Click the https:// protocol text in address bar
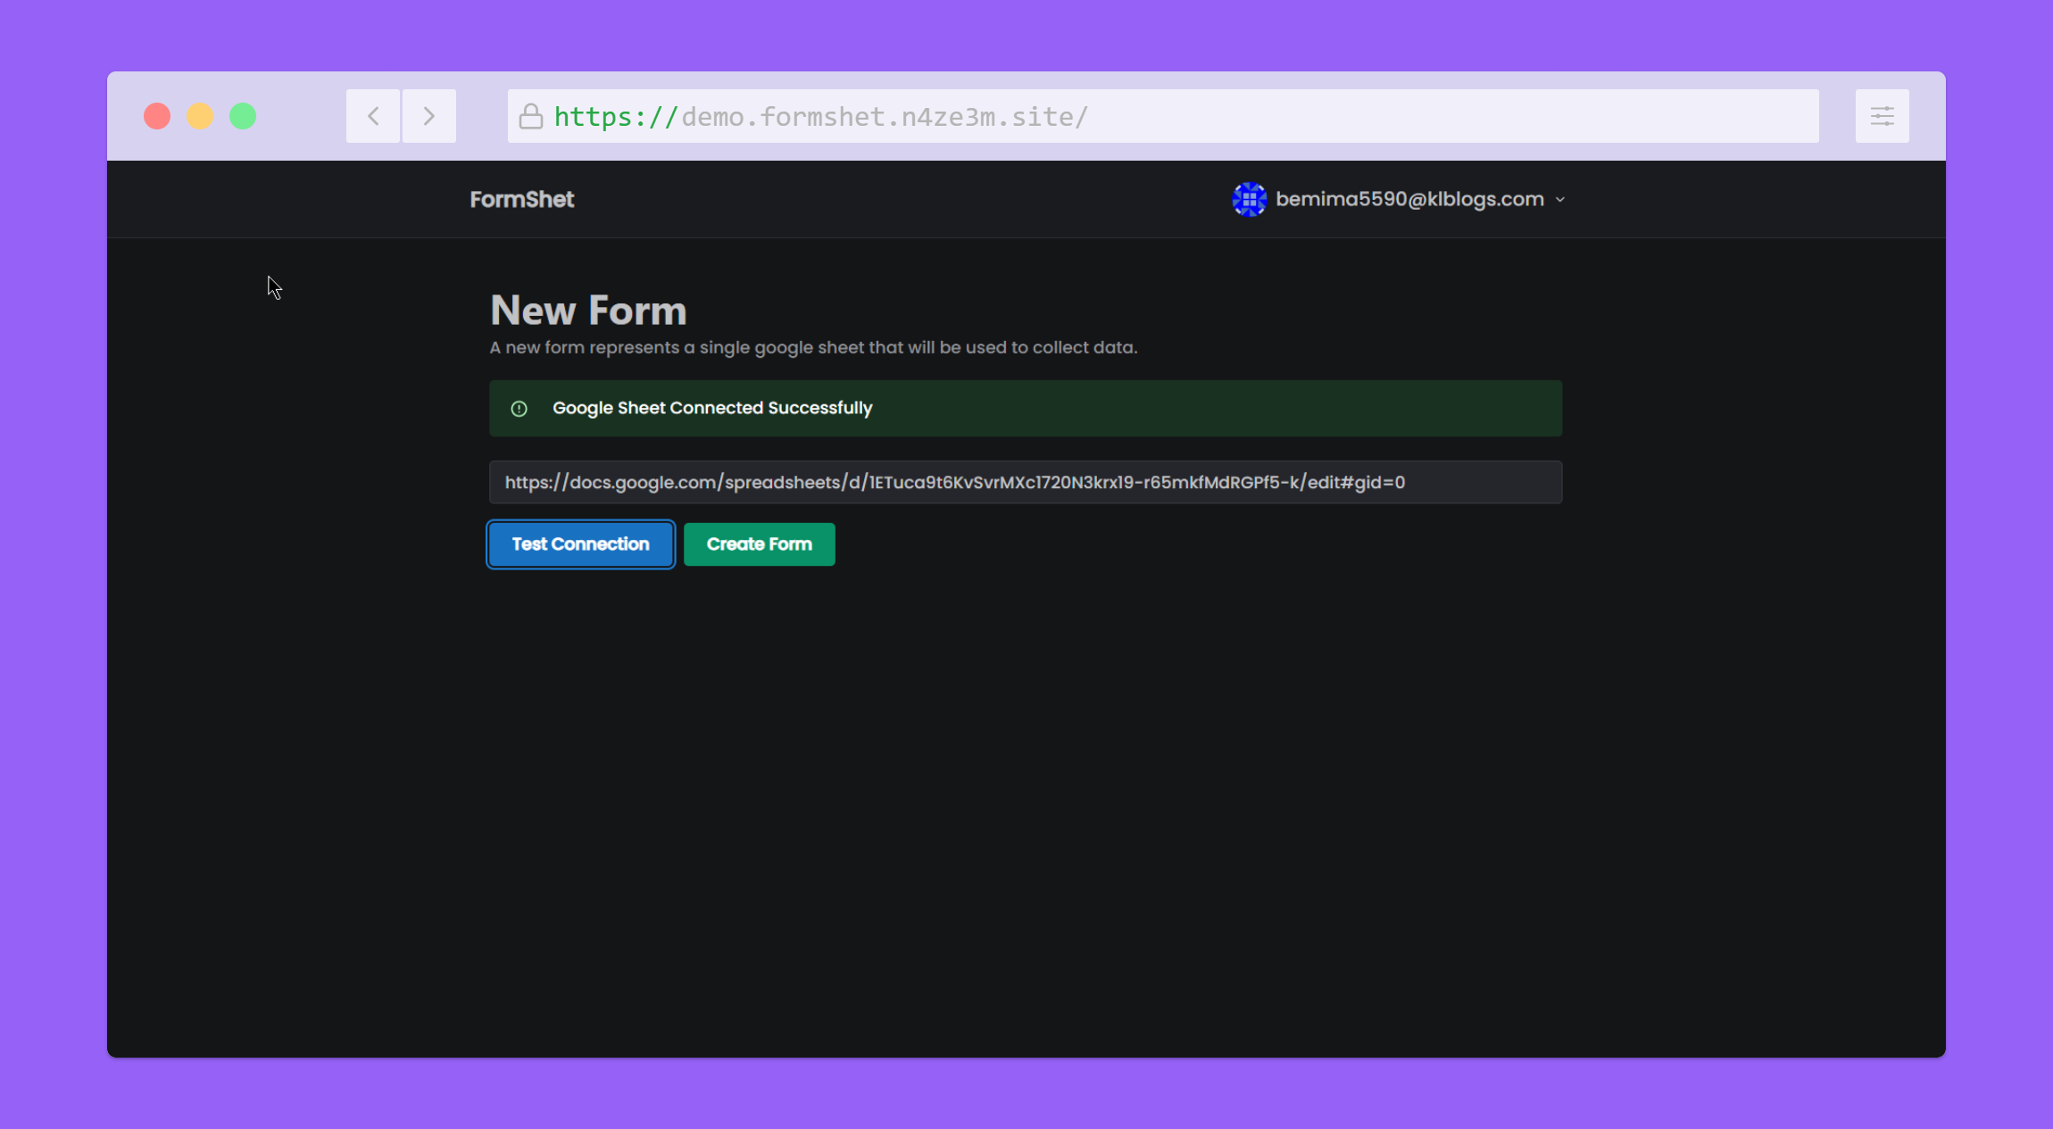 click(x=615, y=117)
